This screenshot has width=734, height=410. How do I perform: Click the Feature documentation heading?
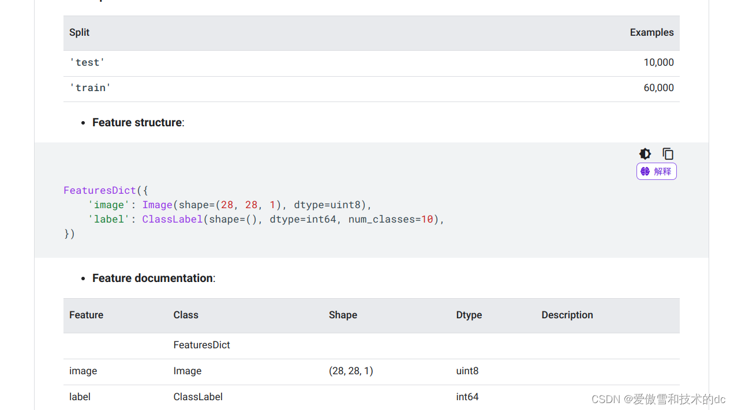152,278
